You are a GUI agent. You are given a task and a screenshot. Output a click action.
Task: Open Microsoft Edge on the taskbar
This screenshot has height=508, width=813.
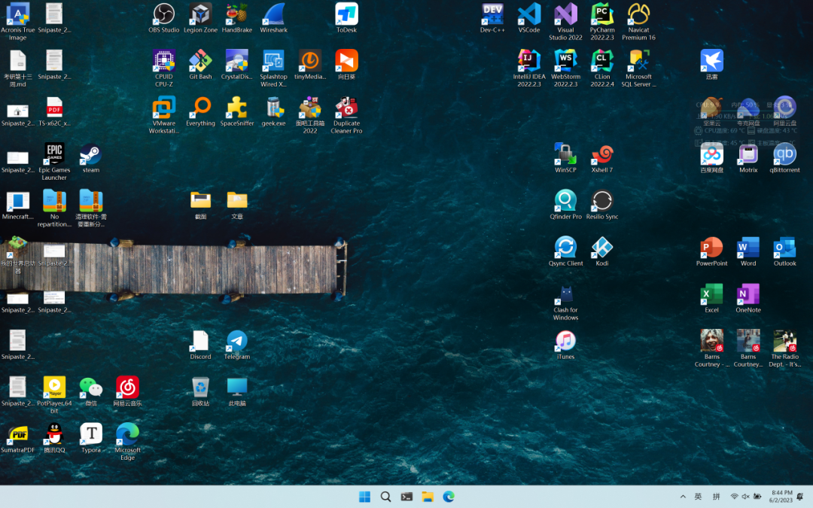449,497
